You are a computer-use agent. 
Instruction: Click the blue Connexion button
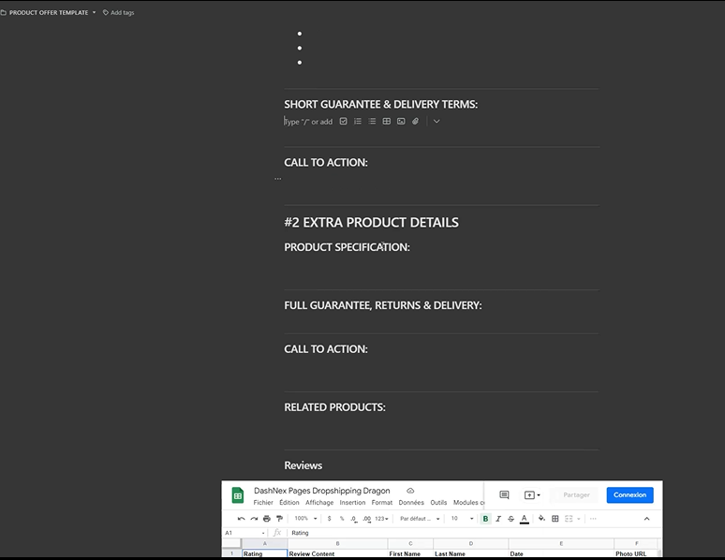click(629, 494)
